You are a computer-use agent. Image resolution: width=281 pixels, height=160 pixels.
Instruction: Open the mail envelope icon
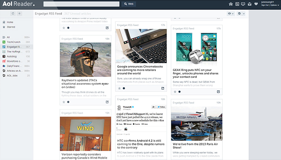tap(249, 4)
